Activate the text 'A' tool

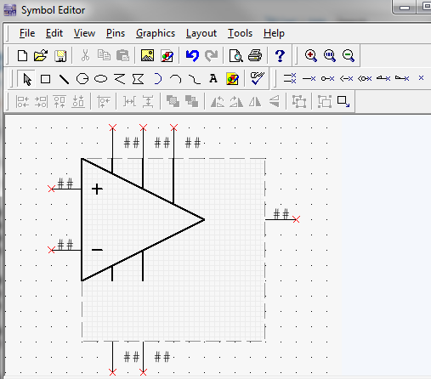click(213, 78)
